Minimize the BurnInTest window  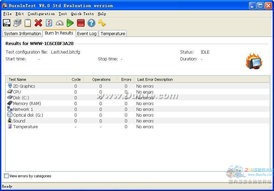point(252,6)
